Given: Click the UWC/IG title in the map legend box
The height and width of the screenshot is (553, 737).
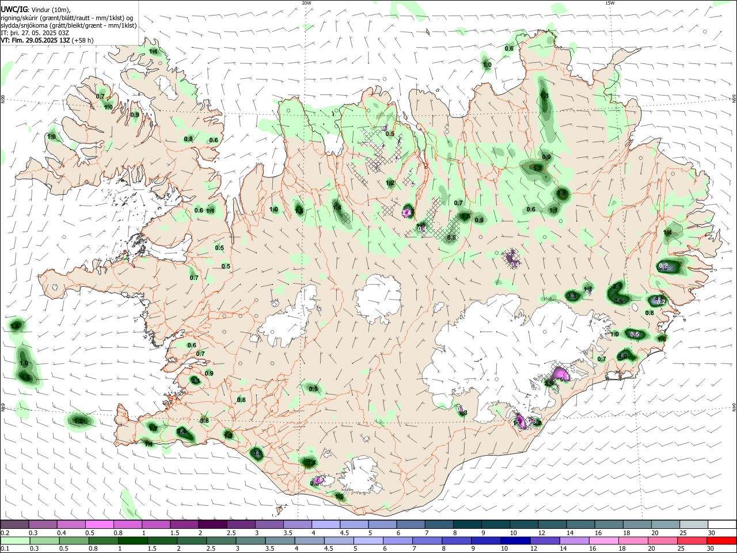Looking at the screenshot, I should (13, 10).
